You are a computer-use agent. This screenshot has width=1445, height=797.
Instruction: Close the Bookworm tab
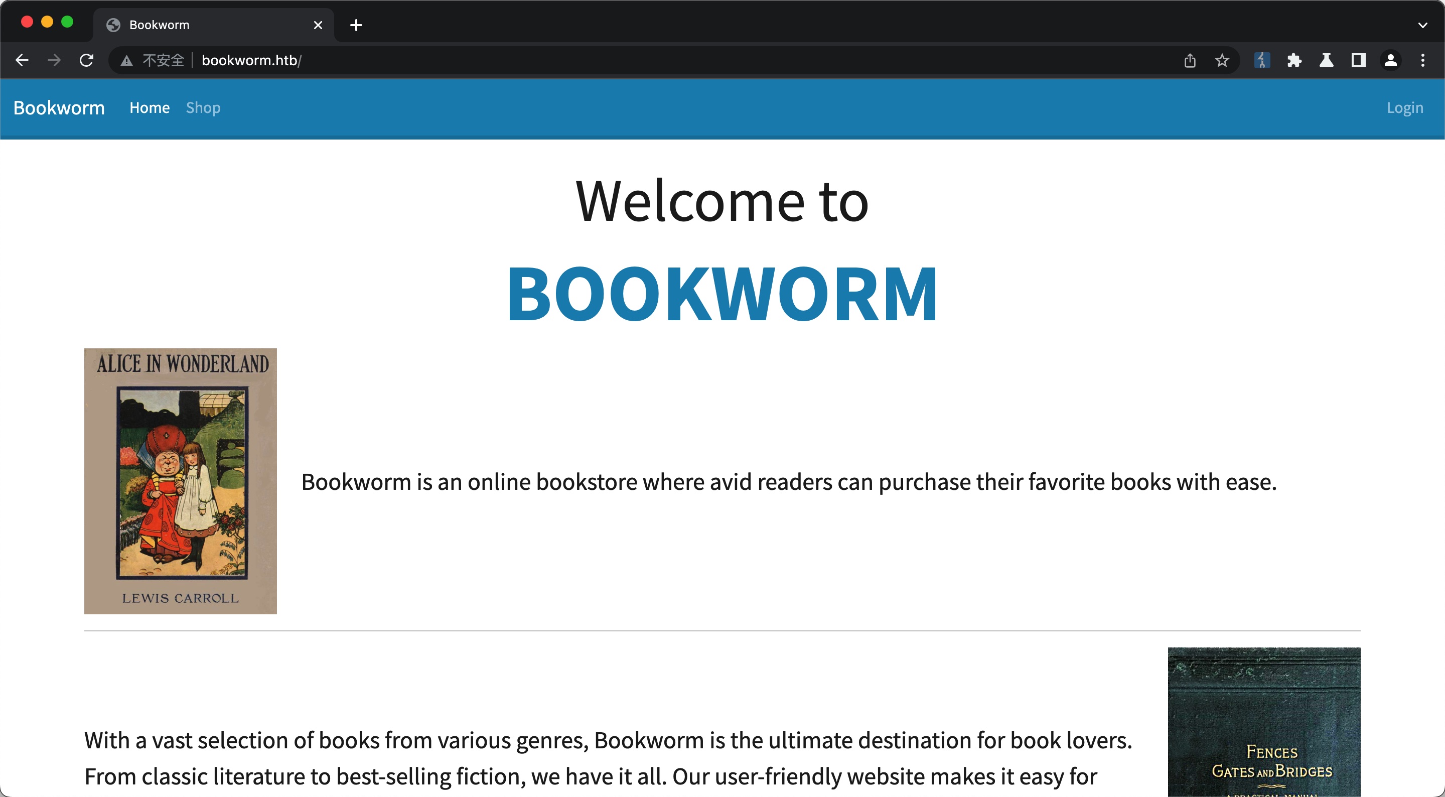[x=318, y=25]
